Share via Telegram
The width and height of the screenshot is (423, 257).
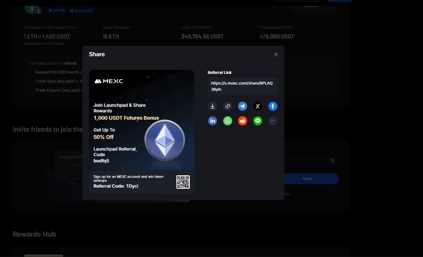[243, 106]
